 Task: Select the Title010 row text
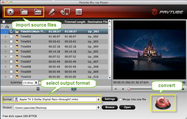(x=26, y=77)
